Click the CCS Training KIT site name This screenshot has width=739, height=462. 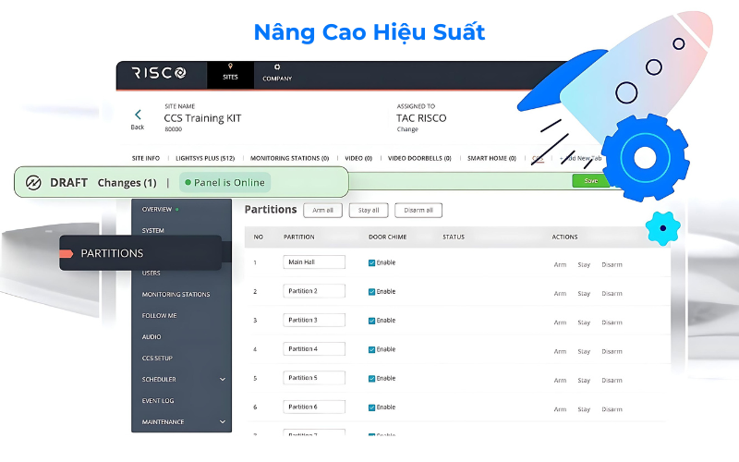(202, 118)
